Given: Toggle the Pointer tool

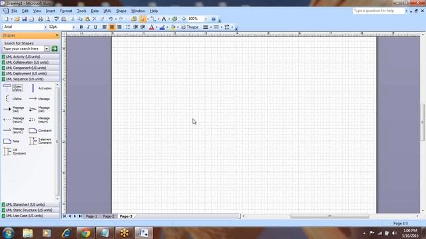Looking at the screenshot, I should click(142, 19).
